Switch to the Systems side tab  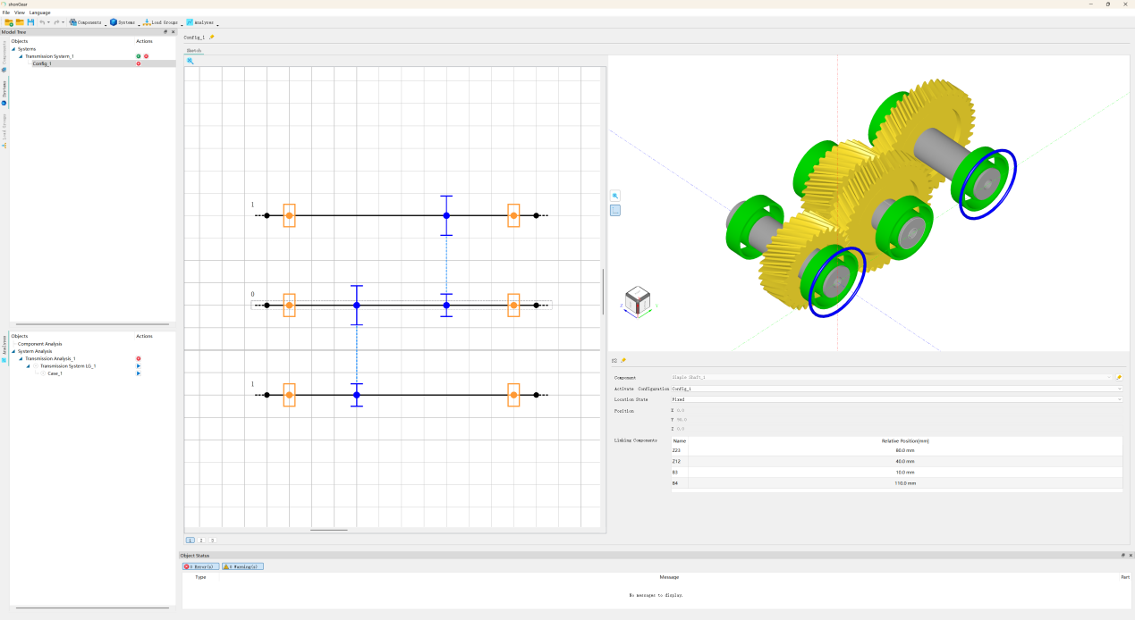4,93
